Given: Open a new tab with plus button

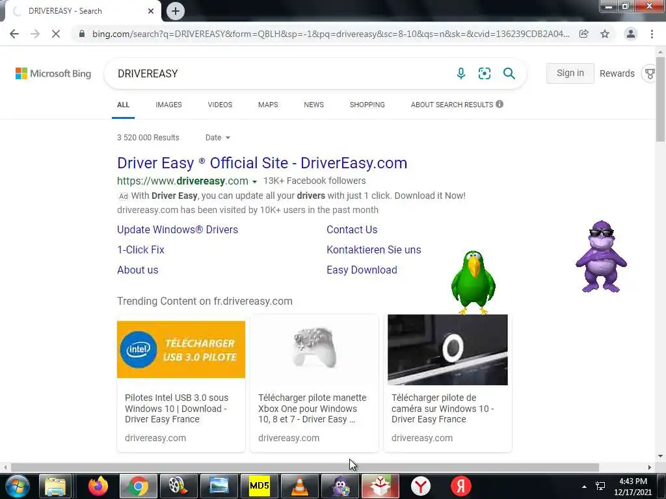Looking at the screenshot, I should [176, 11].
